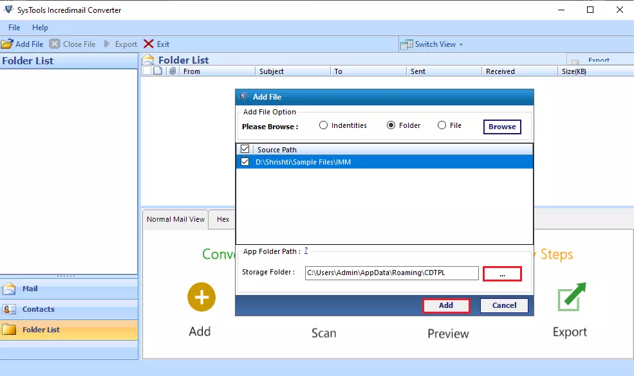Sort by the Sent column header

tap(444, 71)
